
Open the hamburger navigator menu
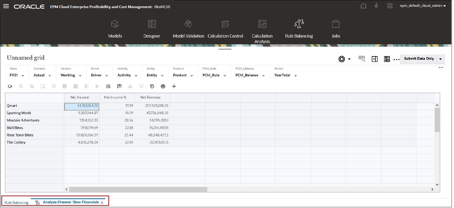pyautogui.click(x=6, y=6)
